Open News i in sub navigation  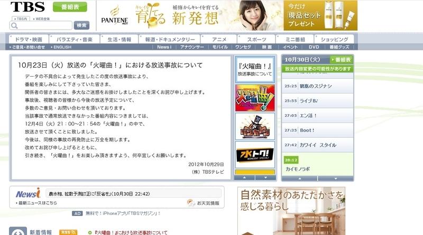point(164,47)
